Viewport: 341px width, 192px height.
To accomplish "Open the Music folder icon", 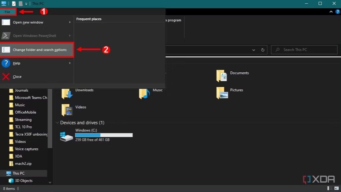I will (x=145, y=94).
